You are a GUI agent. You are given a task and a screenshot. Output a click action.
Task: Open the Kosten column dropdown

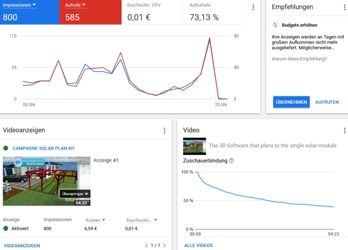click(x=103, y=220)
